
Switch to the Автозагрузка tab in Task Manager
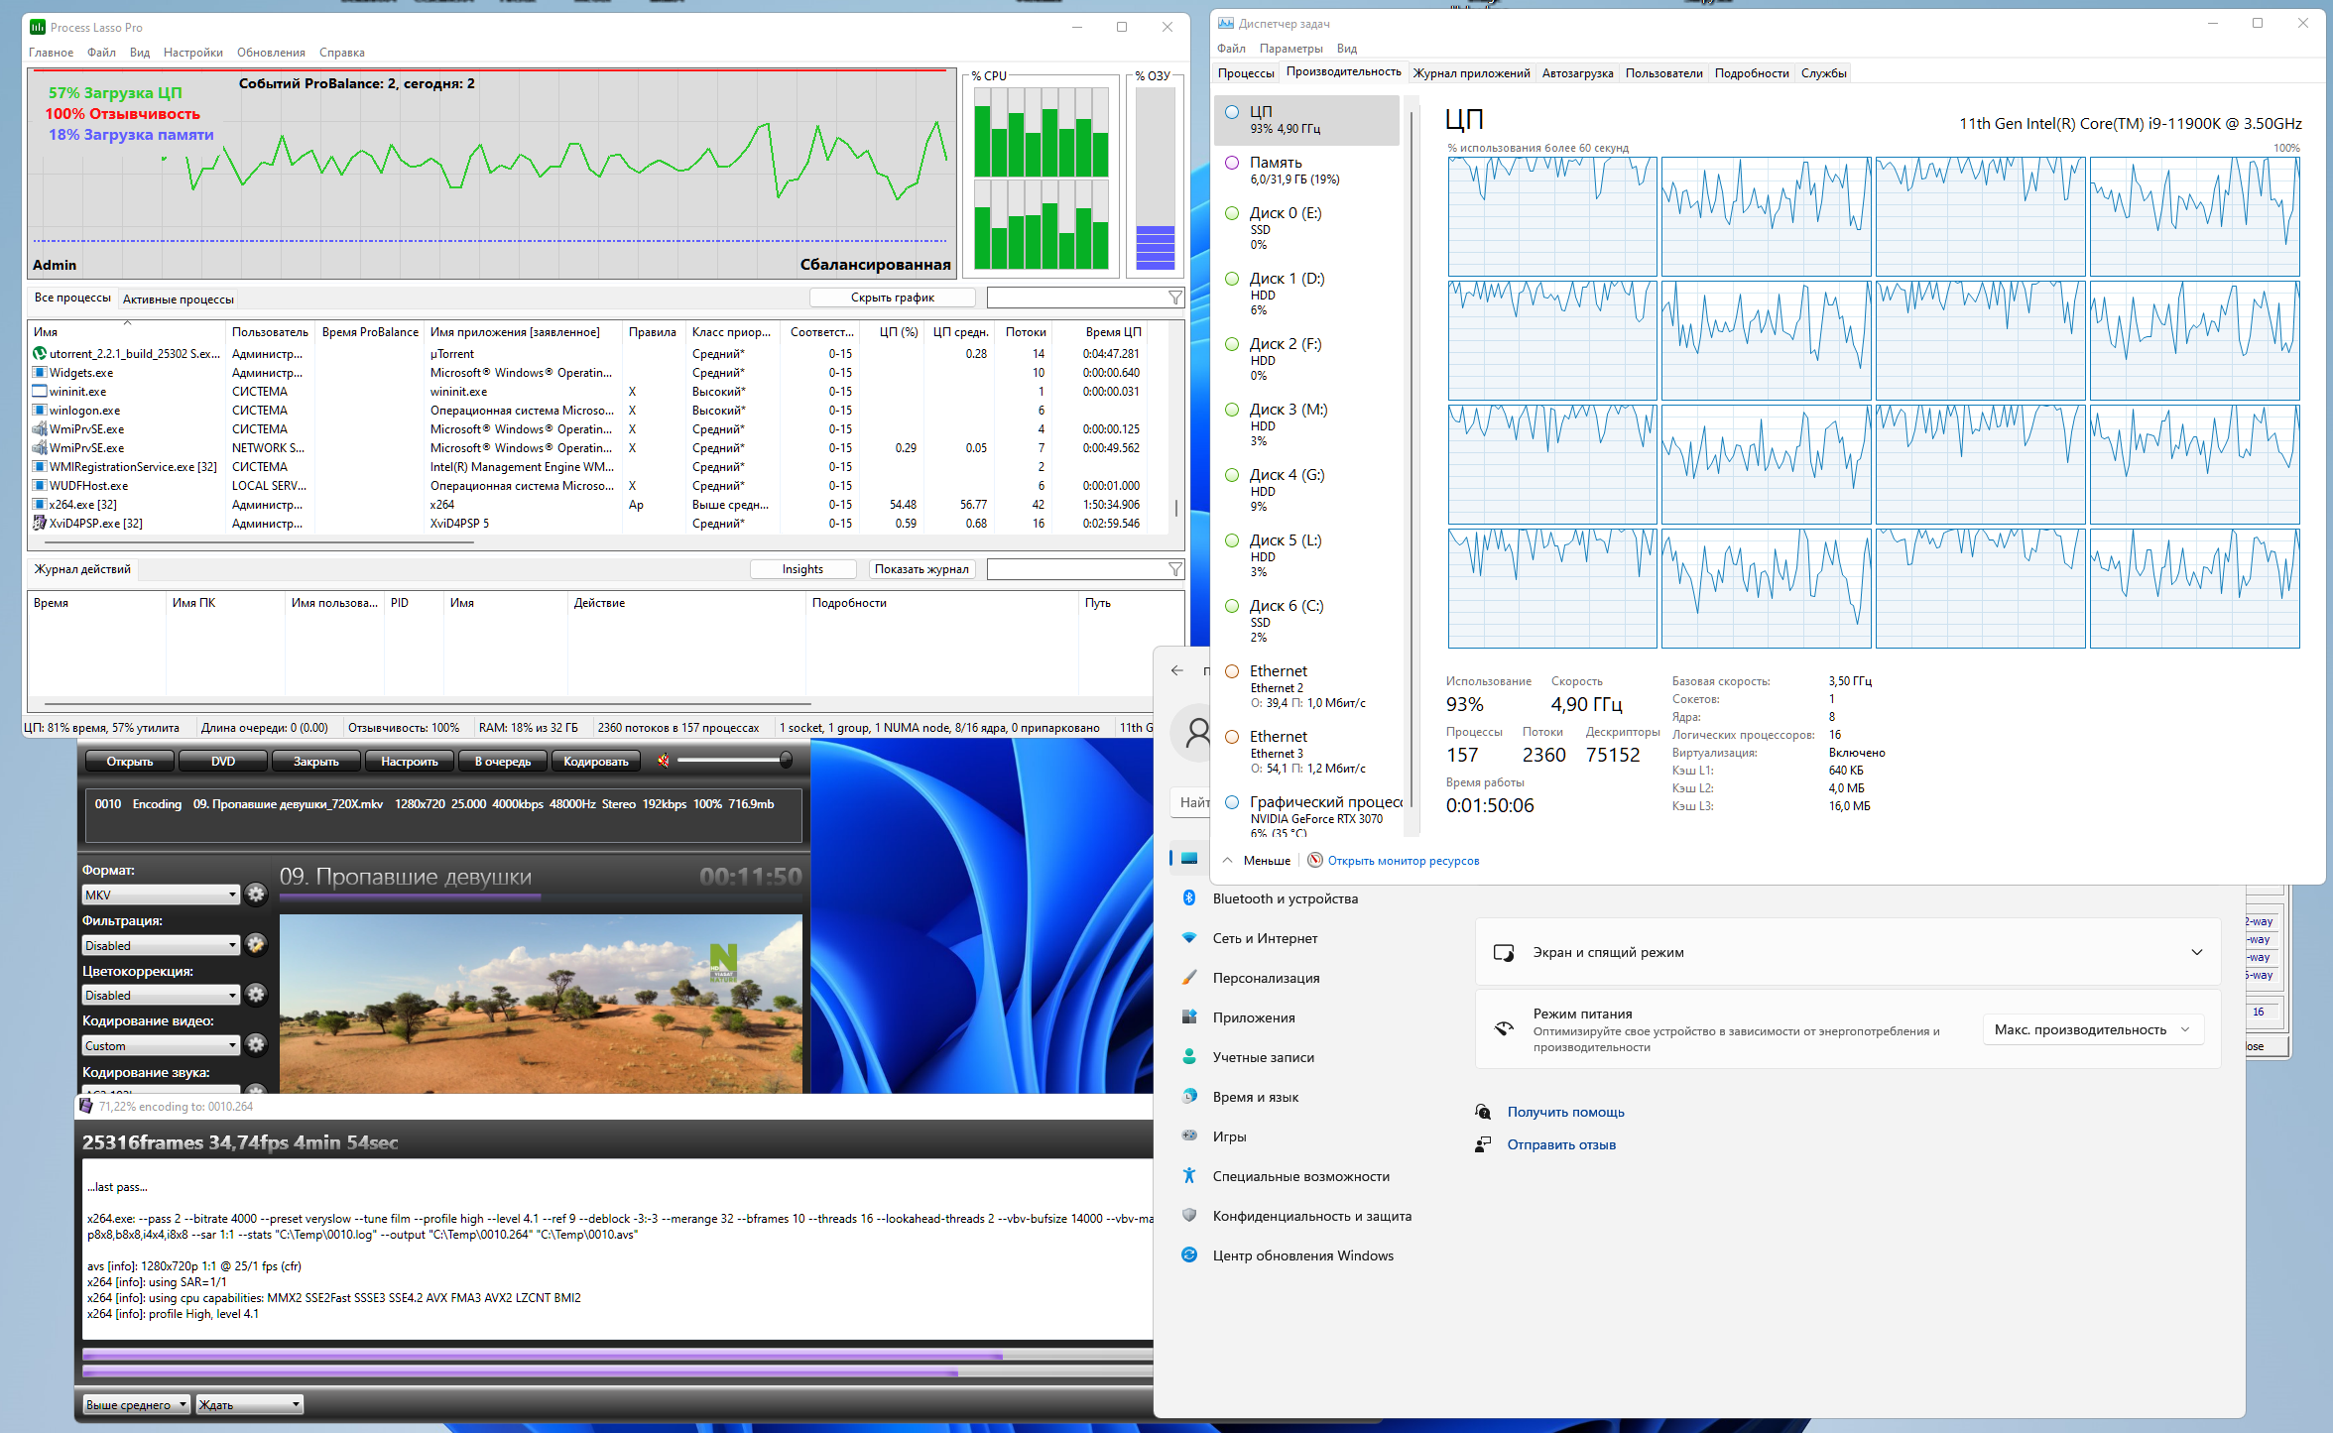pos(1577,73)
